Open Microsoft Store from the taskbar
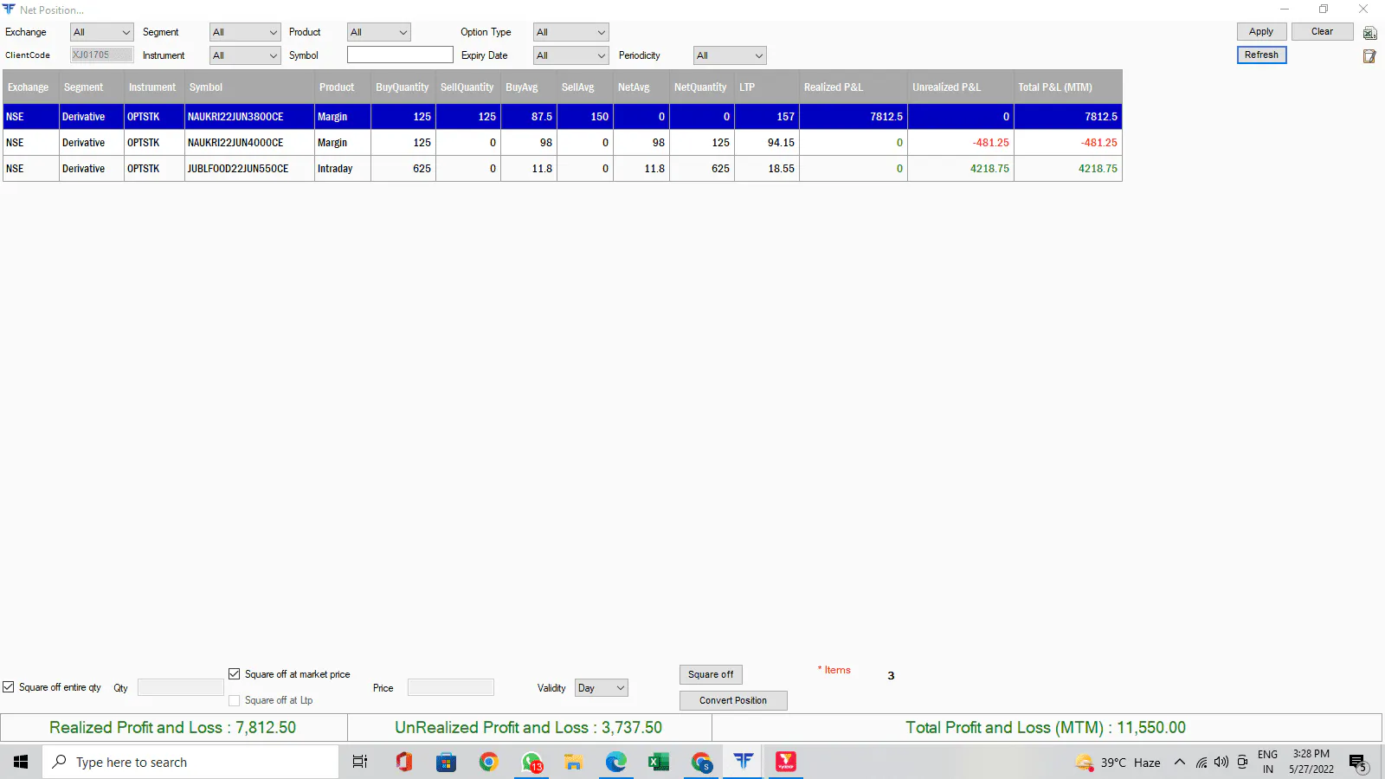 [x=446, y=762]
